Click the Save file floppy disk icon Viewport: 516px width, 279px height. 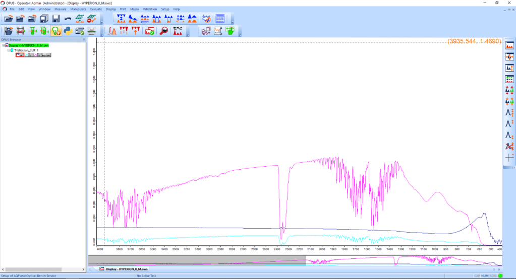pyautogui.click(x=55, y=19)
